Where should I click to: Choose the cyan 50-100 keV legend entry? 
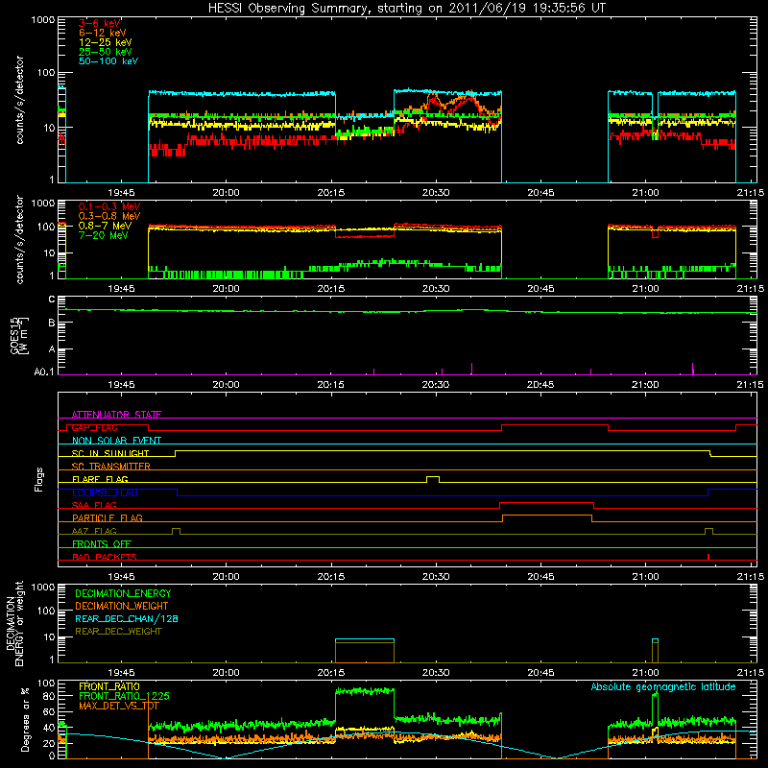(108, 61)
